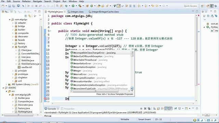Save the current file with Save icon

tap(10, 6)
